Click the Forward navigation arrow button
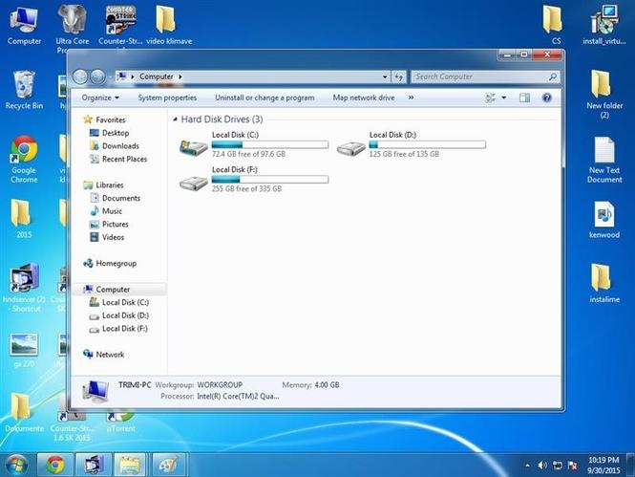This screenshot has width=635, height=477. click(x=97, y=76)
